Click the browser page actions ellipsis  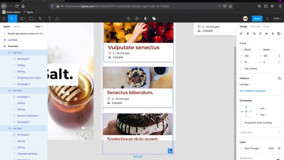tap(219, 6)
